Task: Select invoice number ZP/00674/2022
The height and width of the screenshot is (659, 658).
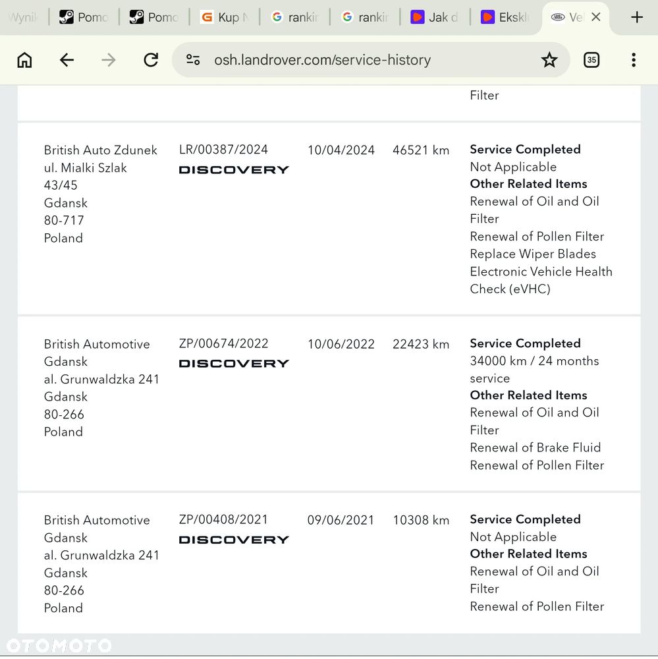Action: (x=223, y=343)
